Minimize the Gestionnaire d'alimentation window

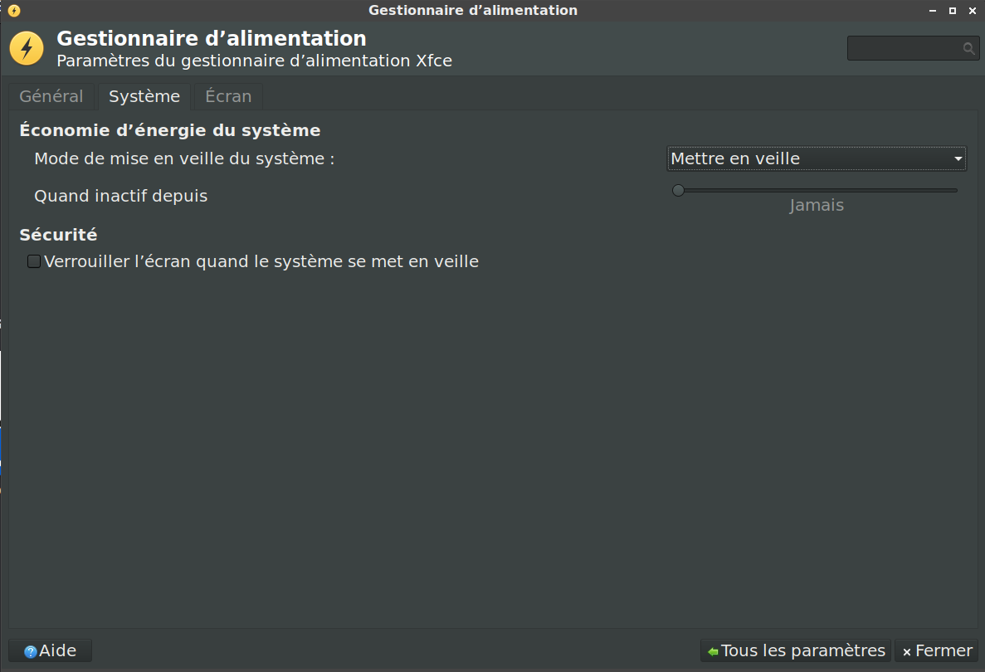933,11
